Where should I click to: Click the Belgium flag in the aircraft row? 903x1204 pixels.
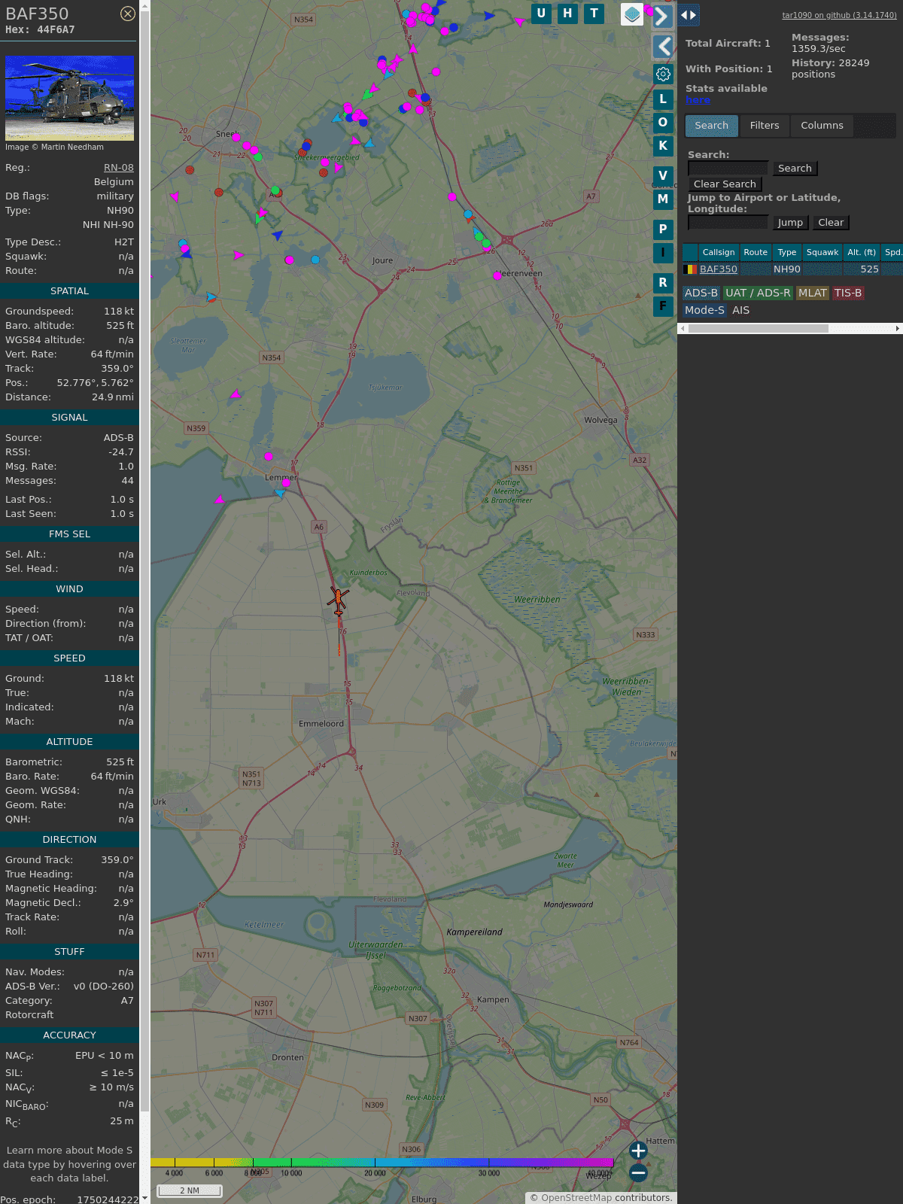click(x=689, y=269)
